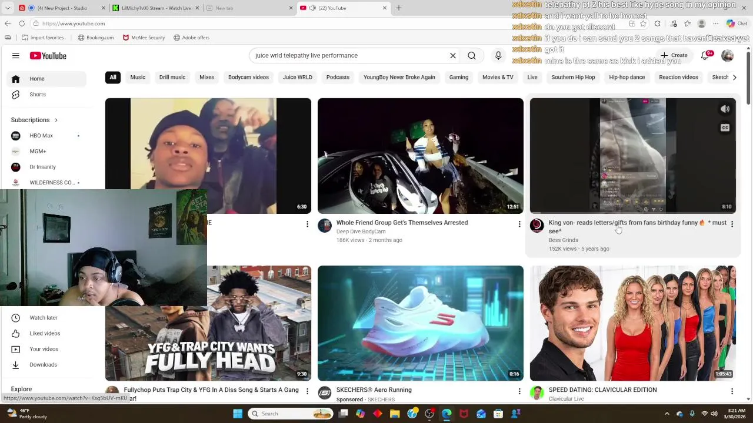Screen dimensions: 753x423
Task: Click Deep Dive BodyCam channel avatar
Action: click(x=325, y=226)
